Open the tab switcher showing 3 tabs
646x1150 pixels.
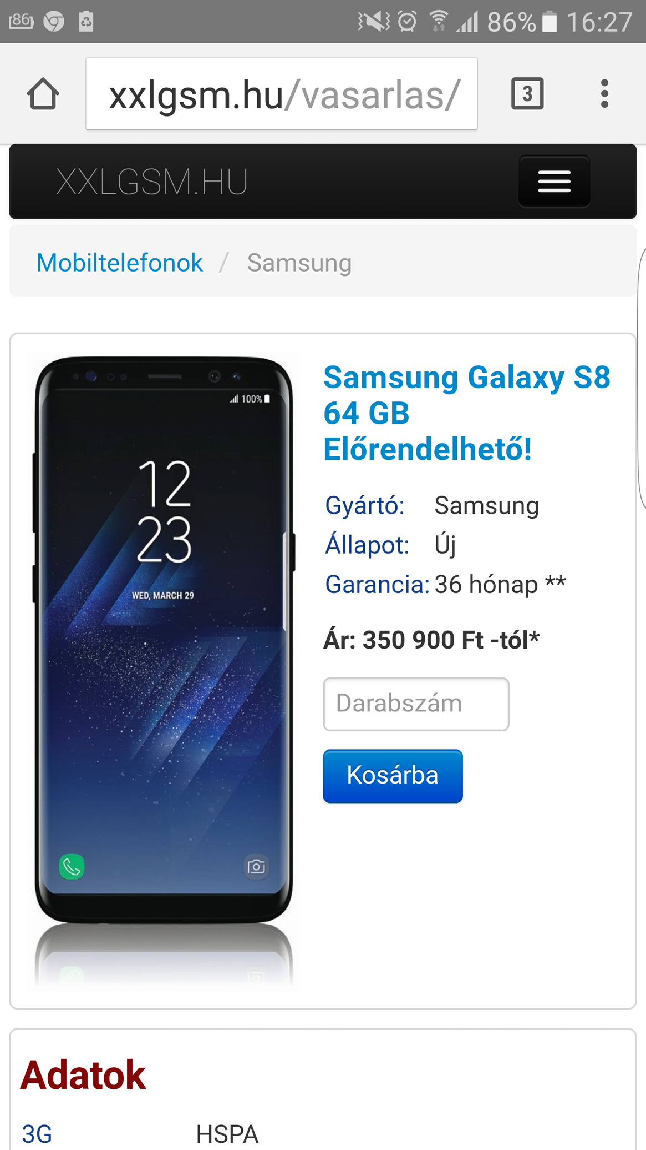coord(527,93)
